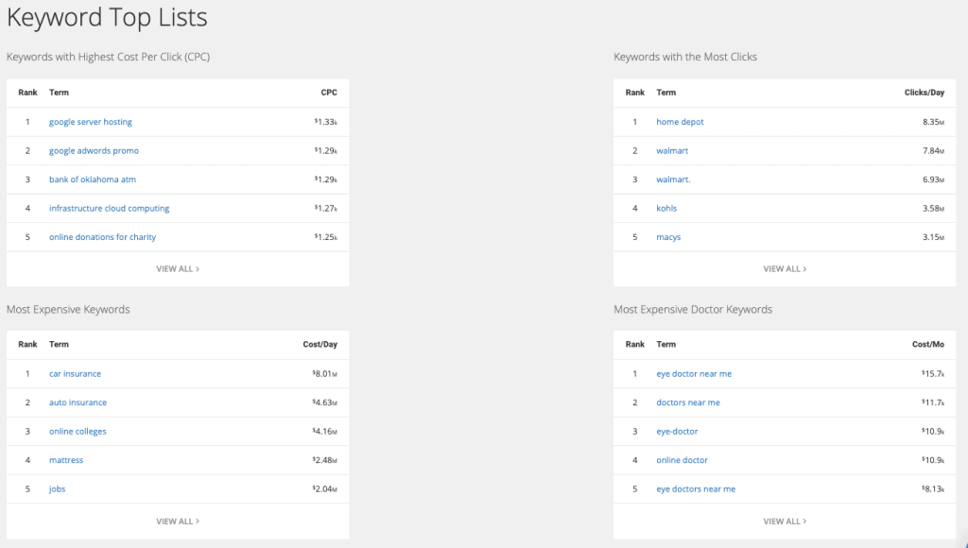View all keywords with Most Clicks
Image resolution: width=968 pixels, height=548 pixels.
785,269
